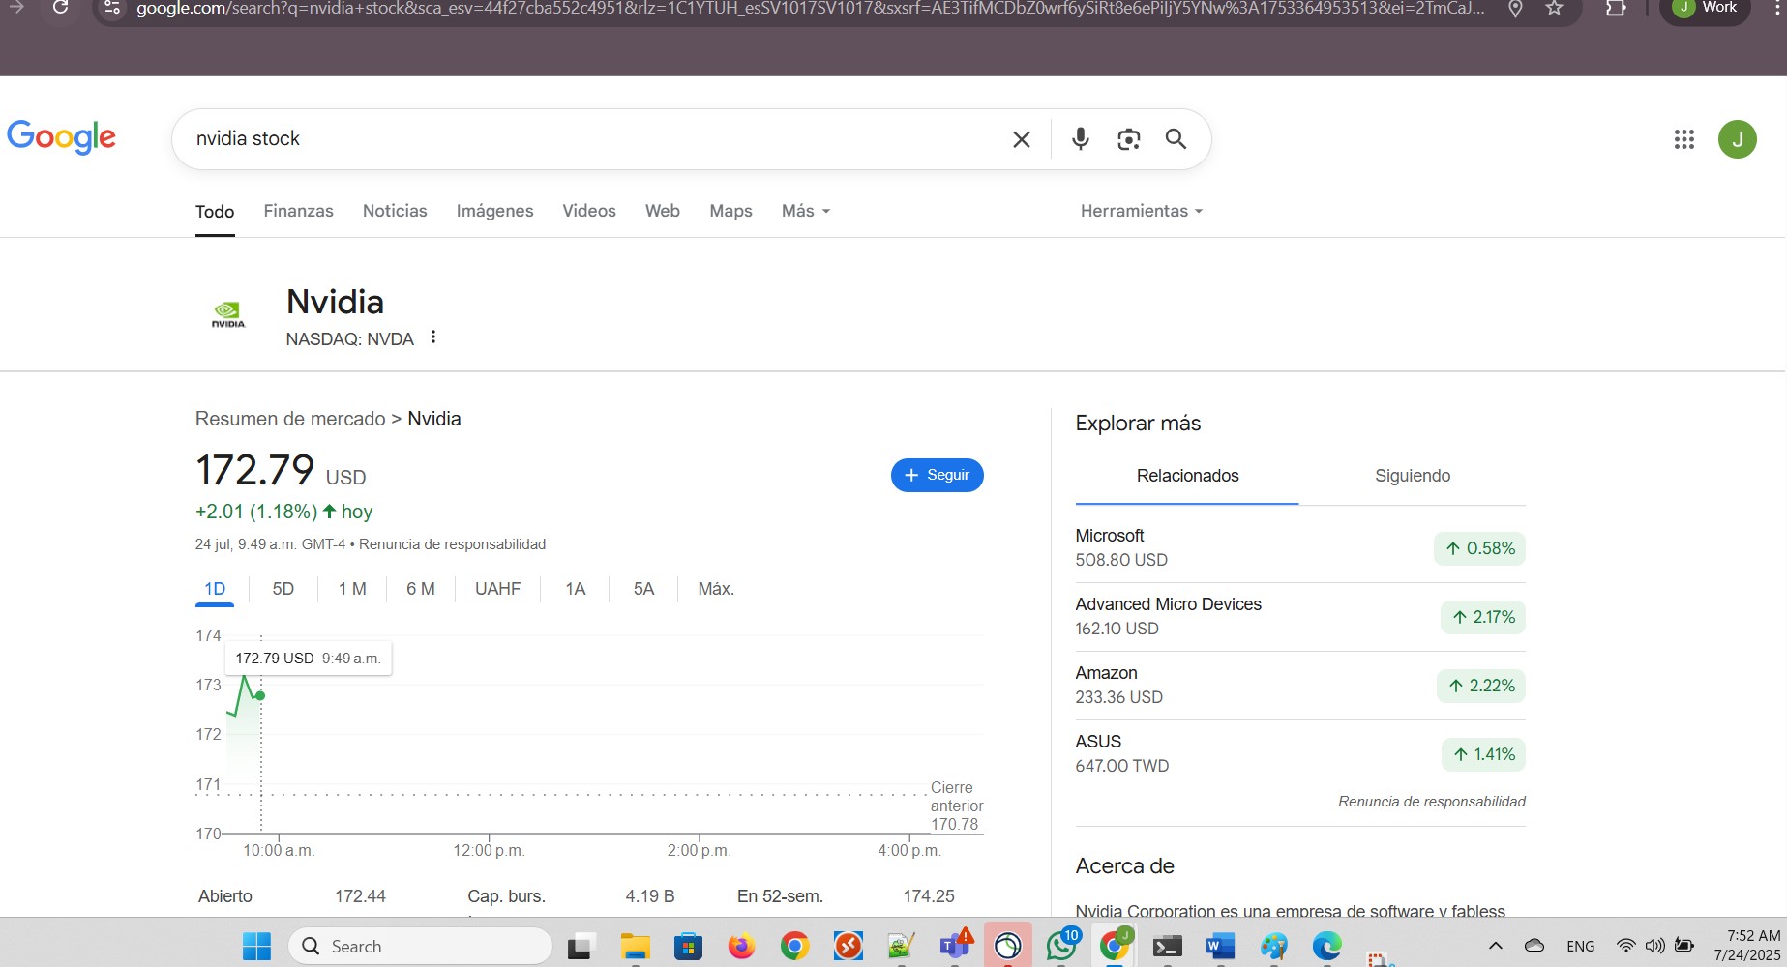Image resolution: width=1787 pixels, height=967 pixels.
Task: Clear the search box with the X
Action: point(1021,139)
